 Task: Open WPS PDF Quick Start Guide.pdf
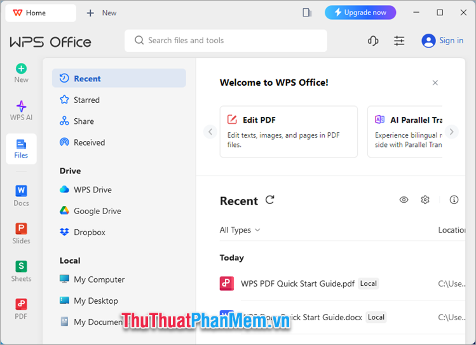(297, 284)
